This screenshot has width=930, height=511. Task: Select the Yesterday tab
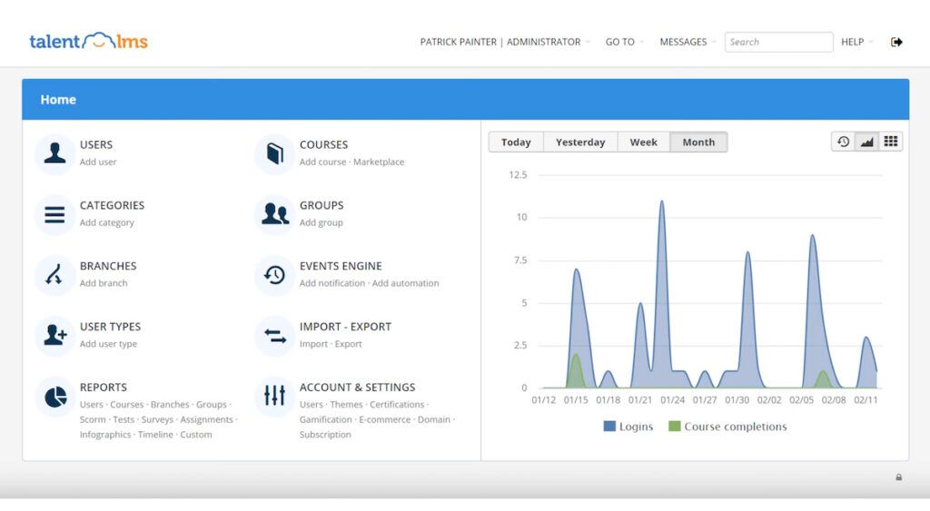(580, 142)
